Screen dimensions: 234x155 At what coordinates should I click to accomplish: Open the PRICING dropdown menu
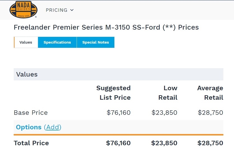[60, 10]
